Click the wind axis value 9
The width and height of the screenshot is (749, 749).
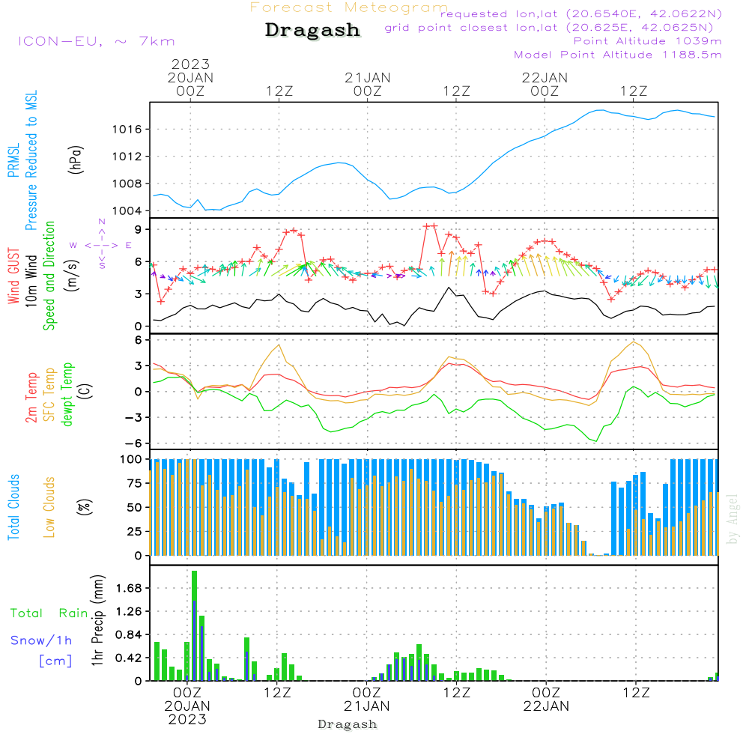pyautogui.click(x=139, y=230)
